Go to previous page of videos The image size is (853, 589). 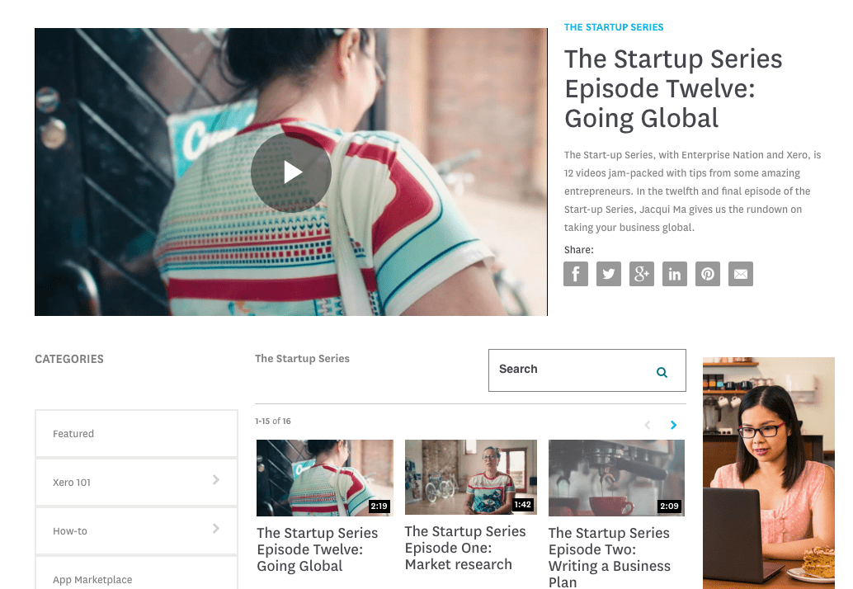[x=647, y=425]
